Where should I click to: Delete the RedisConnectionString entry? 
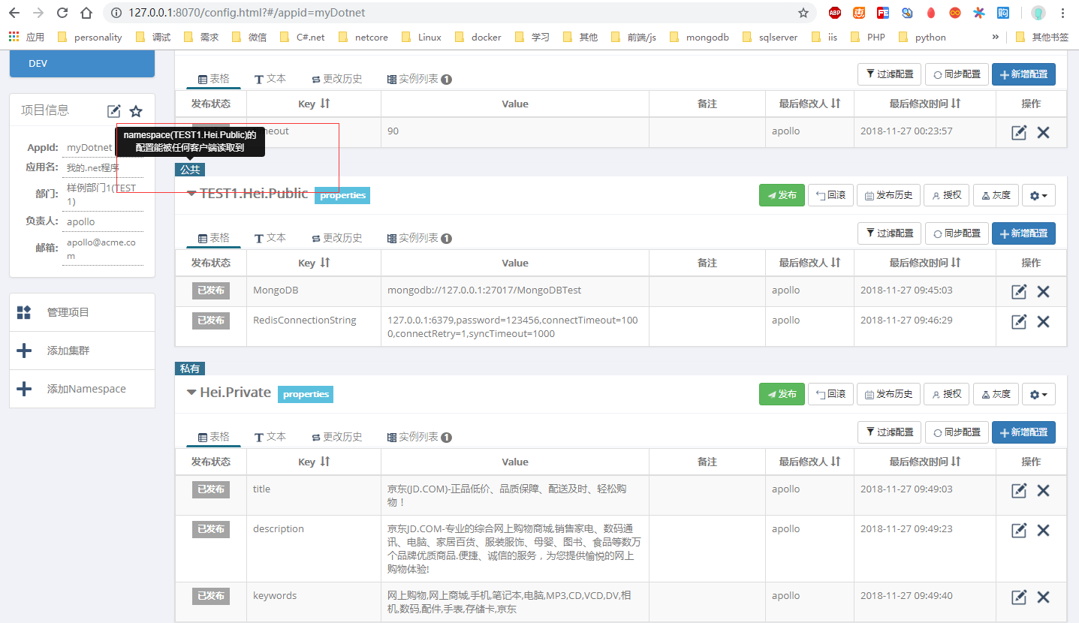pyautogui.click(x=1043, y=321)
